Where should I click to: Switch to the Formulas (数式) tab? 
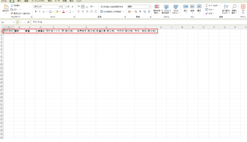click(x=50, y=1)
